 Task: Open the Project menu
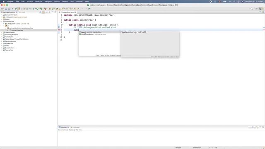65,2
